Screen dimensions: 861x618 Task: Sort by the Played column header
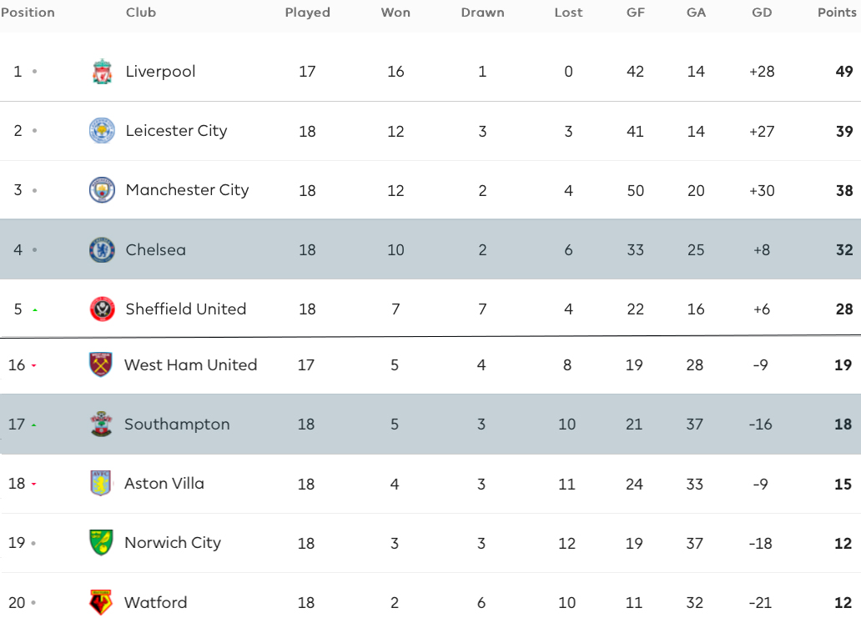tap(308, 12)
